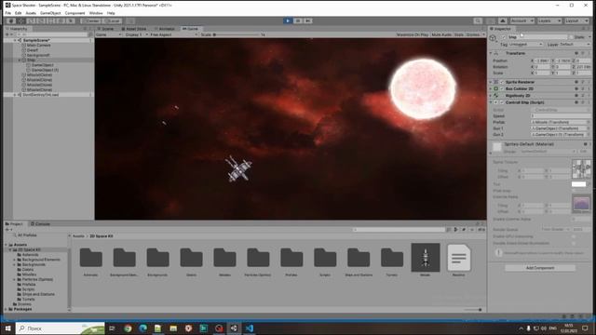Open the Layer dropdown in Inspector

click(575, 45)
